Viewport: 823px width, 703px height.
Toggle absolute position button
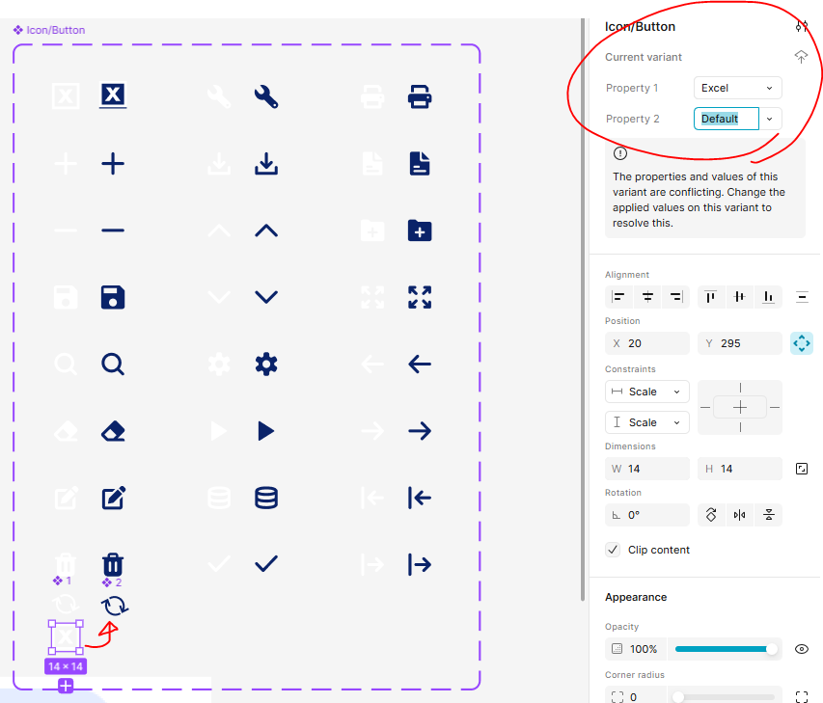point(802,343)
